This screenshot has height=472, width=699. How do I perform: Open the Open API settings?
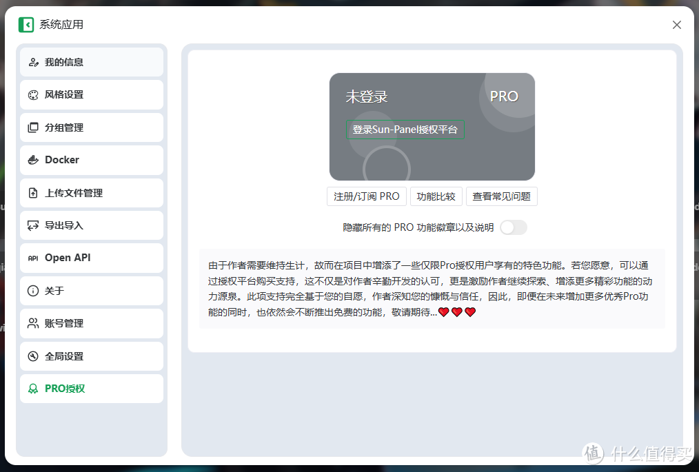pos(92,258)
